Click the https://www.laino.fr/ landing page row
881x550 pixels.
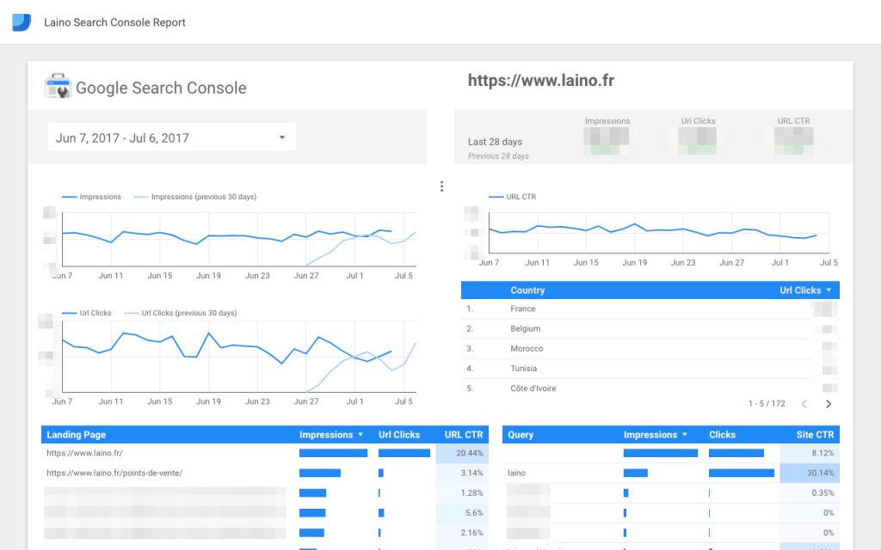pos(265,453)
